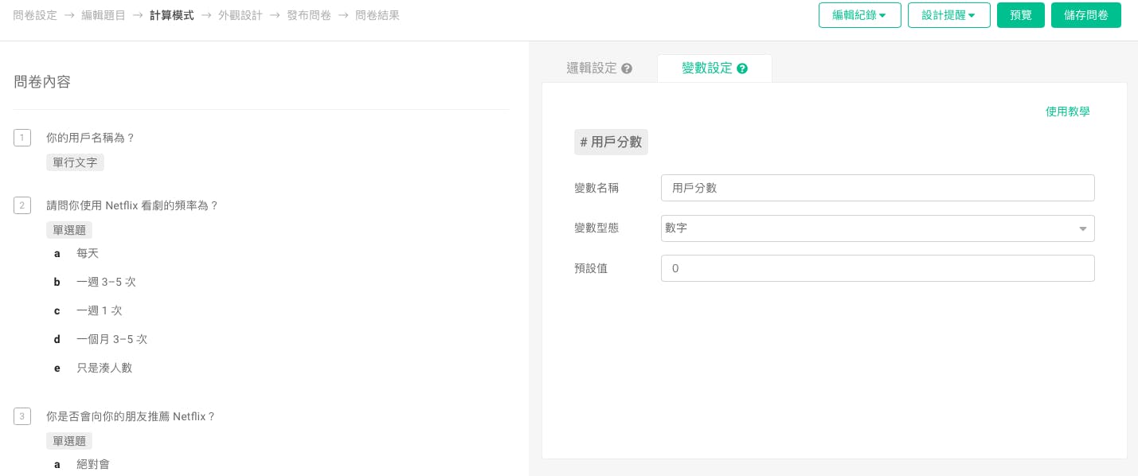Click the 變數名稱 text field
This screenshot has height=476, width=1138.
(877, 188)
